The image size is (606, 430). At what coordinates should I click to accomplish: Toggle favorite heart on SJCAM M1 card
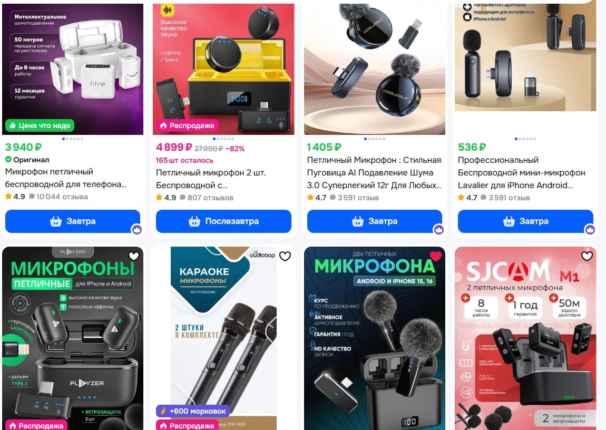pyautogui.click(x=587, y=256)
